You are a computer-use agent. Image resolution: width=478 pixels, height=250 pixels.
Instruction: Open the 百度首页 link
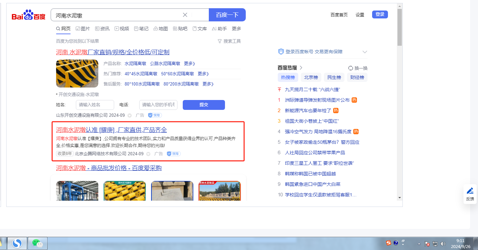tap(339, 15)
